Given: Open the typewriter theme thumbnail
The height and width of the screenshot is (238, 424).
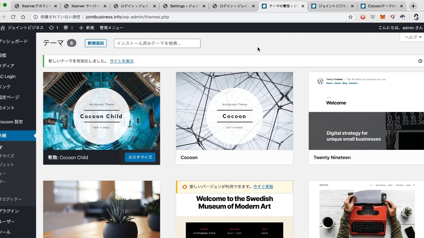Looking at the screenshot, I should coord(366,209).
